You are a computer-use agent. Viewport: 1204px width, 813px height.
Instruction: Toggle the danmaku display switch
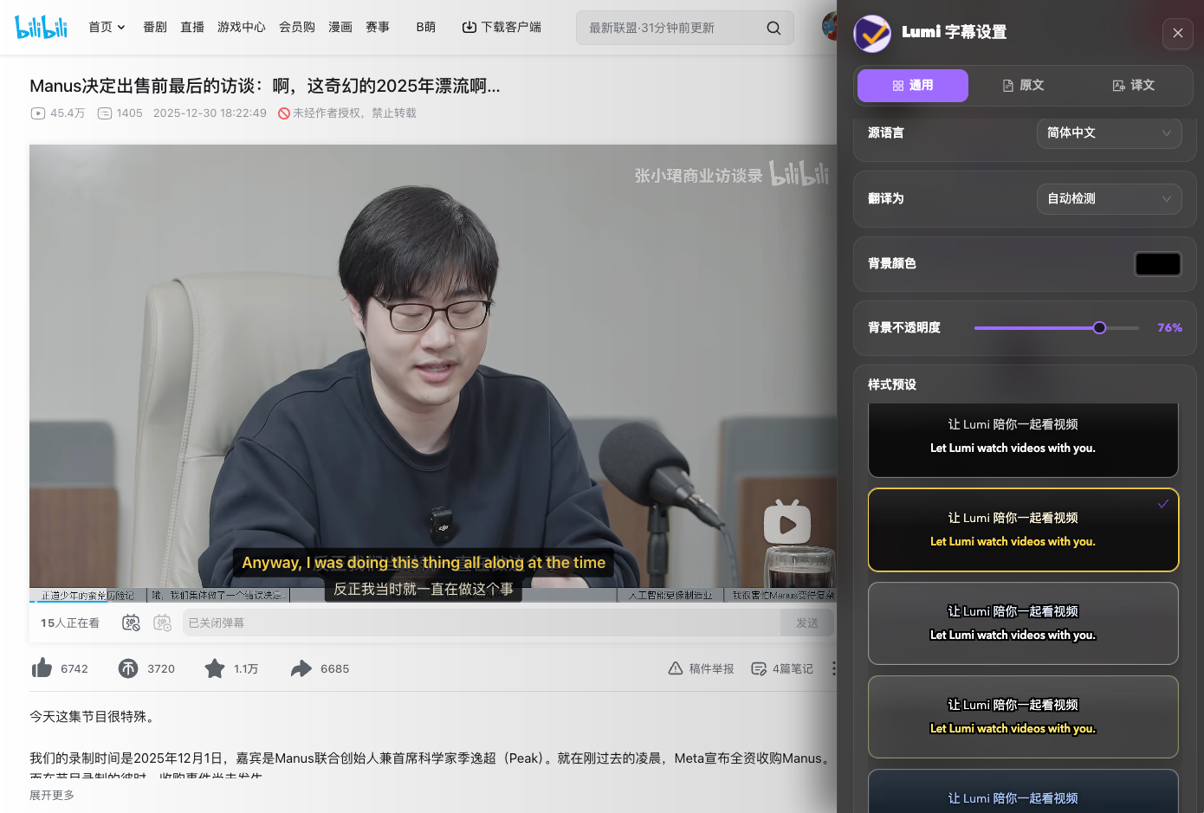(131, 623)
